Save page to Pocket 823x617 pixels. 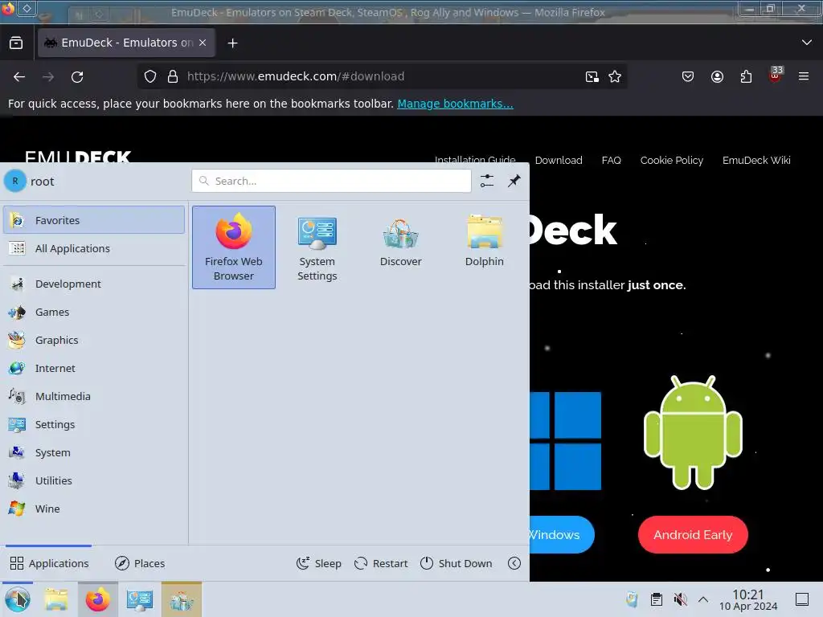pos(688,76)
